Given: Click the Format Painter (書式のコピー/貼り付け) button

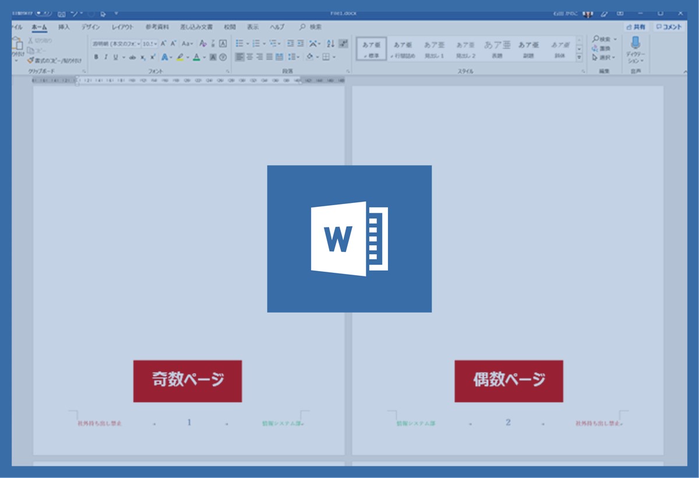Looking at the screenshot, I should pyautogui.click(x=54, y=60).
